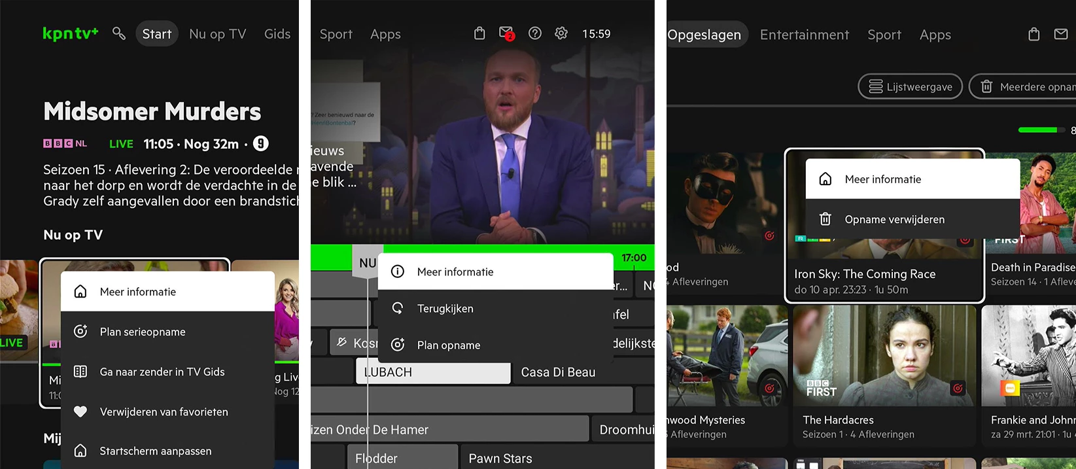Click the home icon for Iron Sky info
The width and height of the screenshot is (1076, 469).
click(825, 179)
